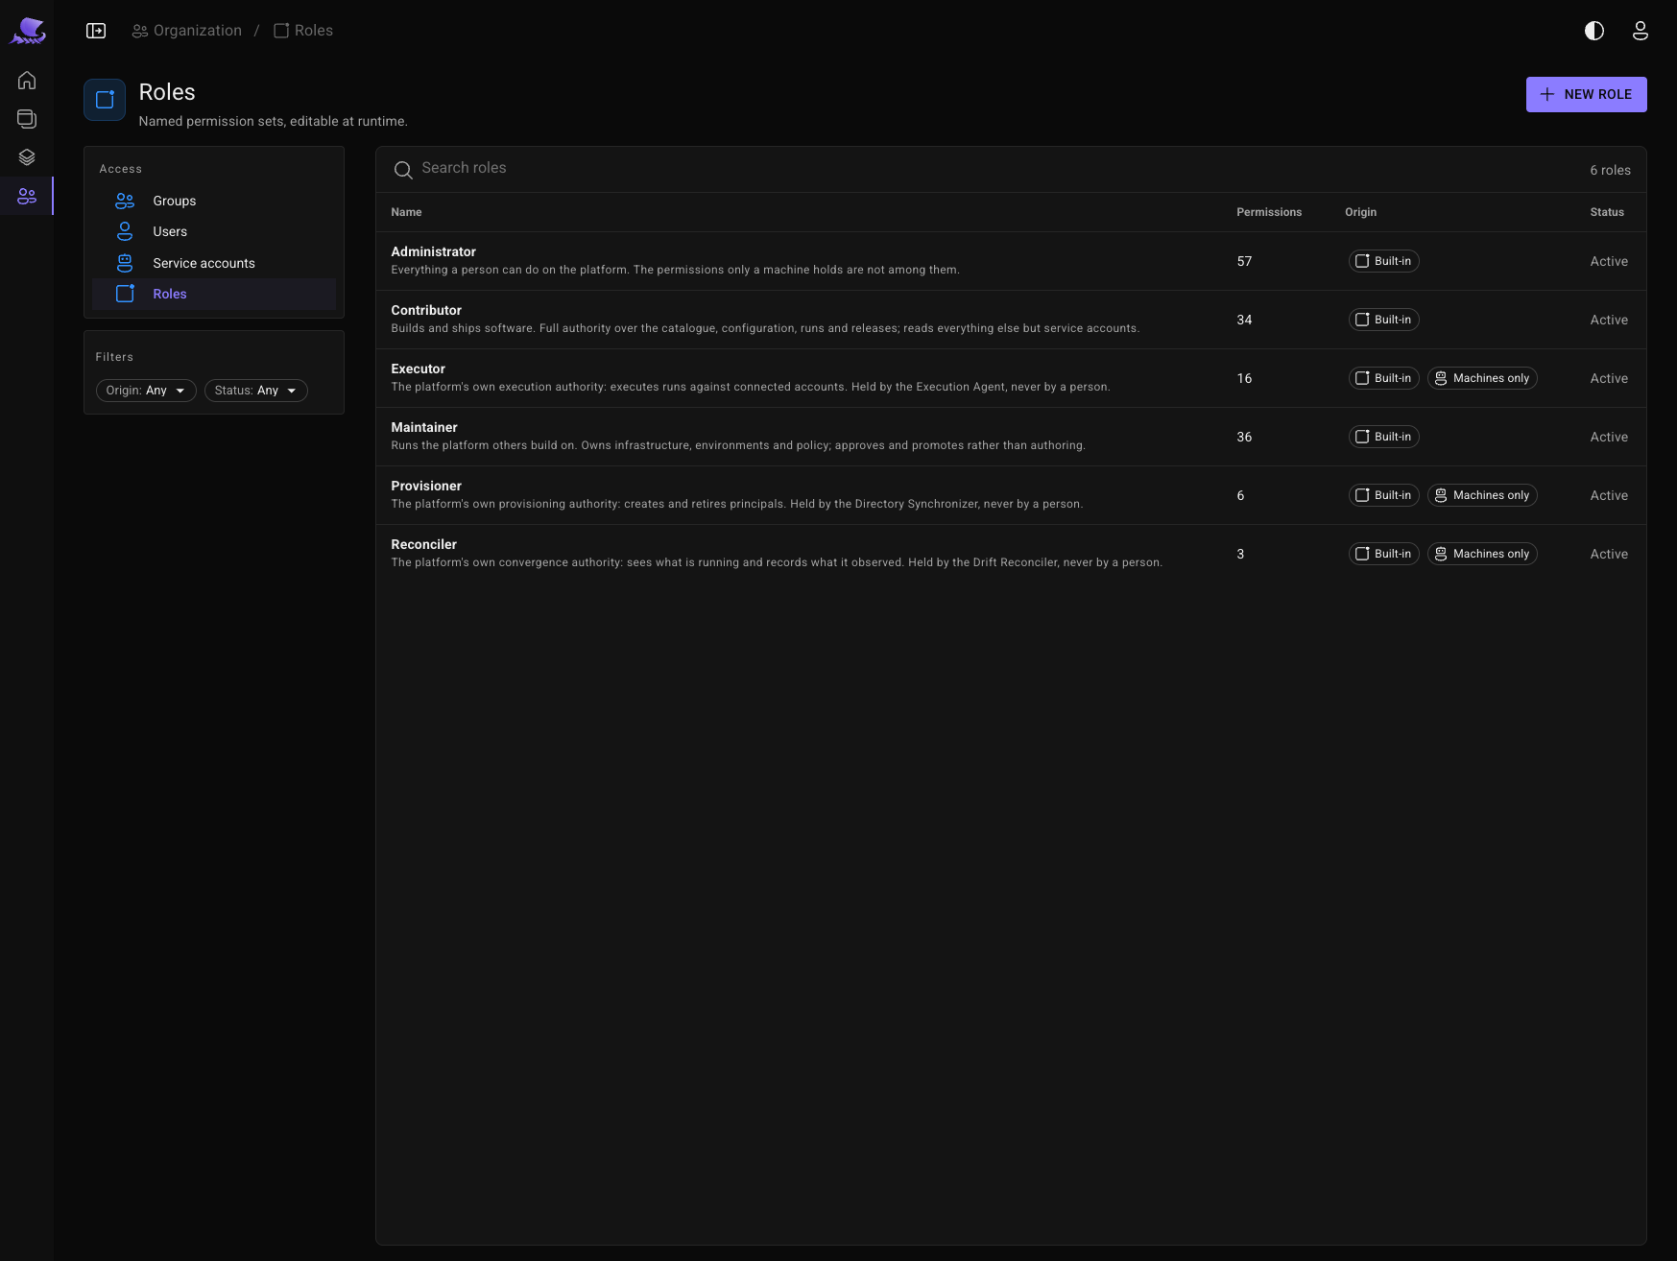This screenshot has height=1261, width=1677.
Task: Click Machines only chip on Provisioner row
Action: pyautogui.click(x=1482, y=495)
